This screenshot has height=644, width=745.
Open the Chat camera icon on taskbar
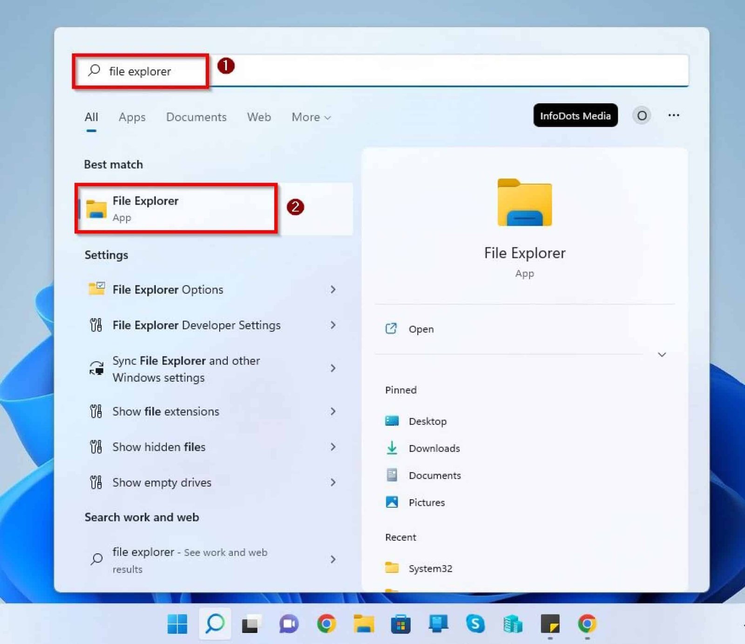tap(289, 624)
